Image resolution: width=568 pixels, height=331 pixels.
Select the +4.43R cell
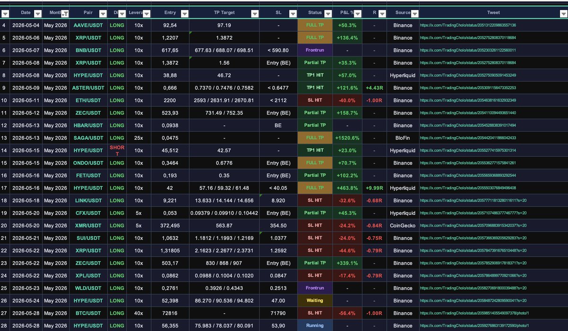(374, 88)
